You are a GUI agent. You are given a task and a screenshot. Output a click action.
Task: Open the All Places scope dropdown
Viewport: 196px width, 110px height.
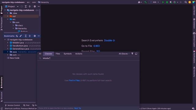pos(124,54)
